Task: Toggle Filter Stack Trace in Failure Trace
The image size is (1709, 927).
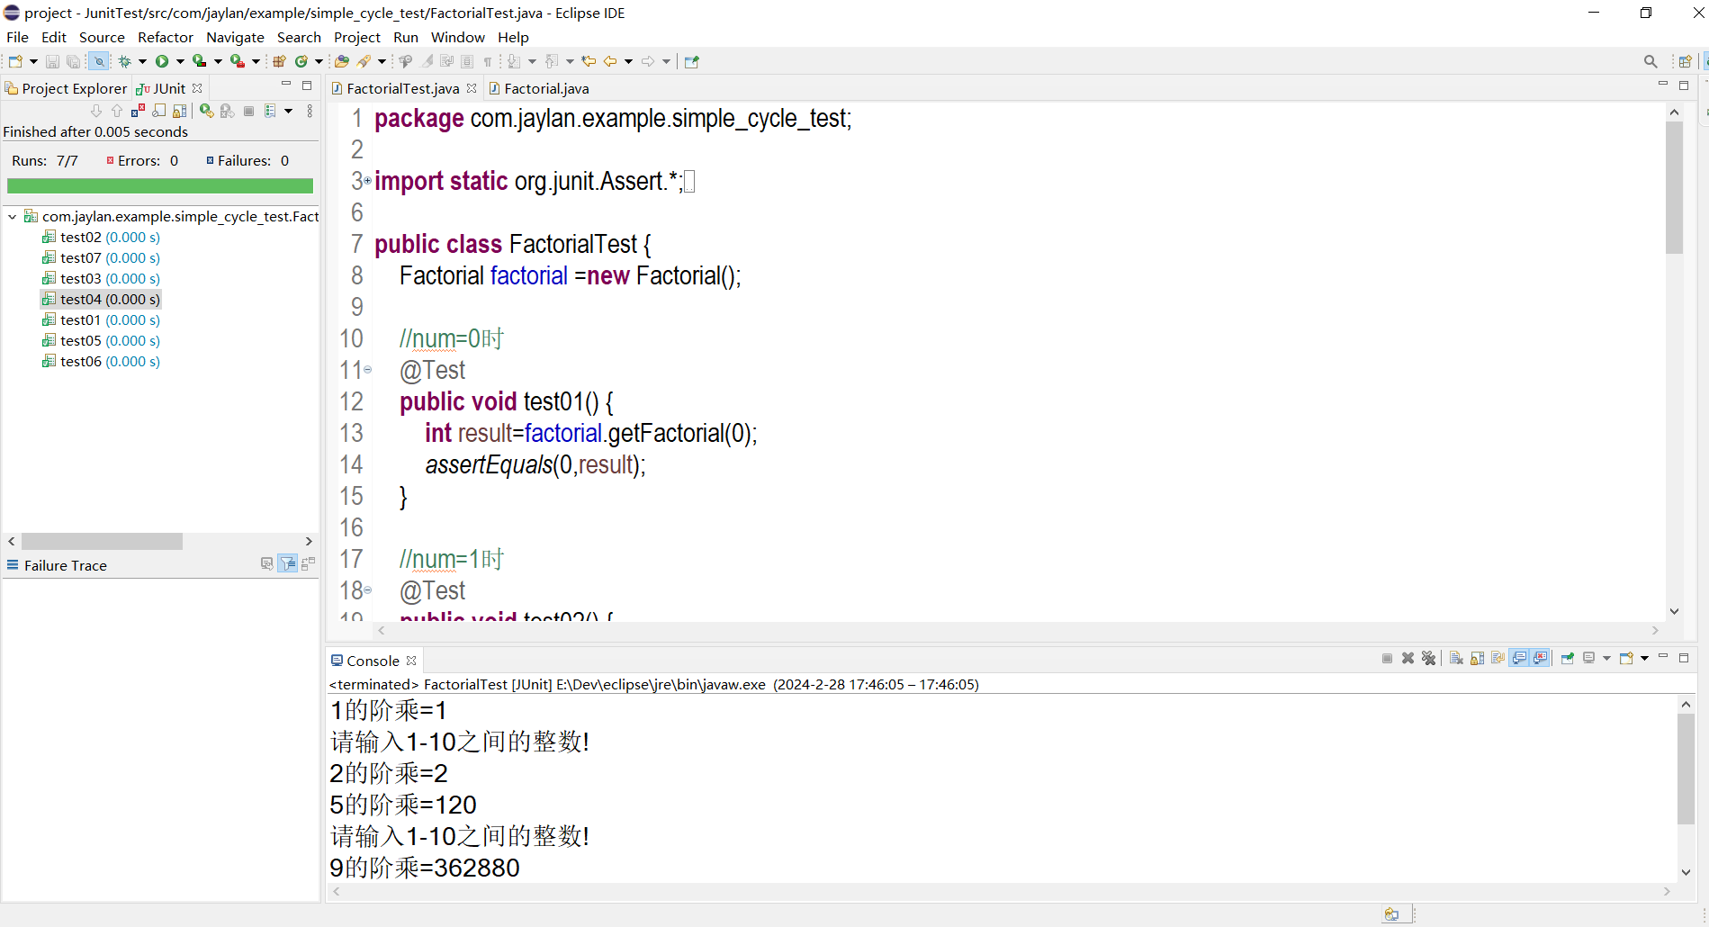Action: point(288,563)
